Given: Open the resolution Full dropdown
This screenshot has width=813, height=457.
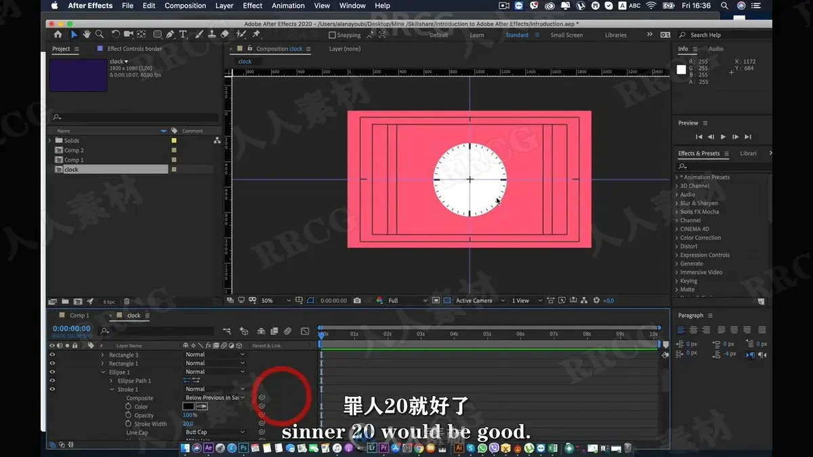Looking at the screenshot, I should tap(407, 301).
